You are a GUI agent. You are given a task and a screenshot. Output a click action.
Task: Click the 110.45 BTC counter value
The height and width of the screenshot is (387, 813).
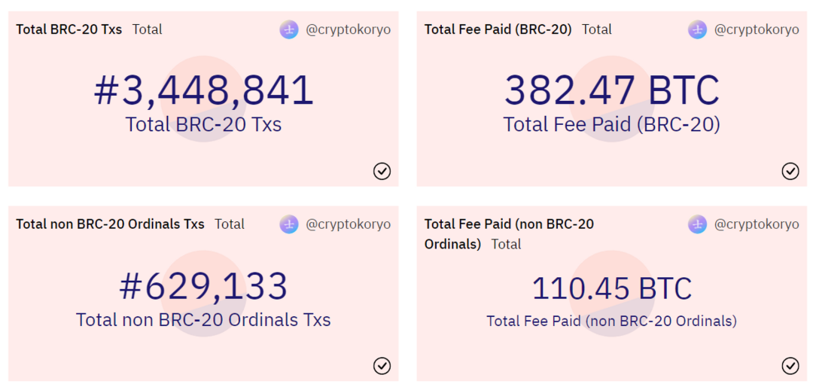611,288
